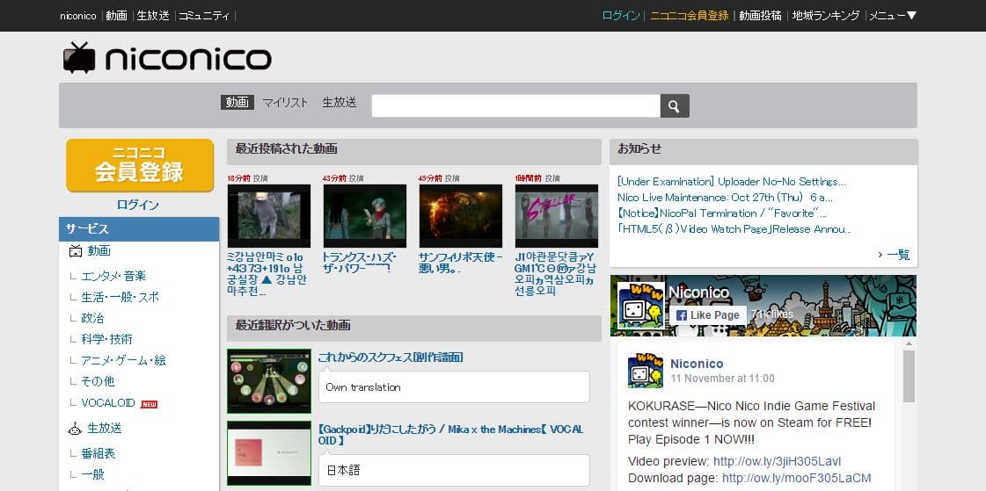
Task: Click the Niconico page name in Facebook banner
Action: 698,292
